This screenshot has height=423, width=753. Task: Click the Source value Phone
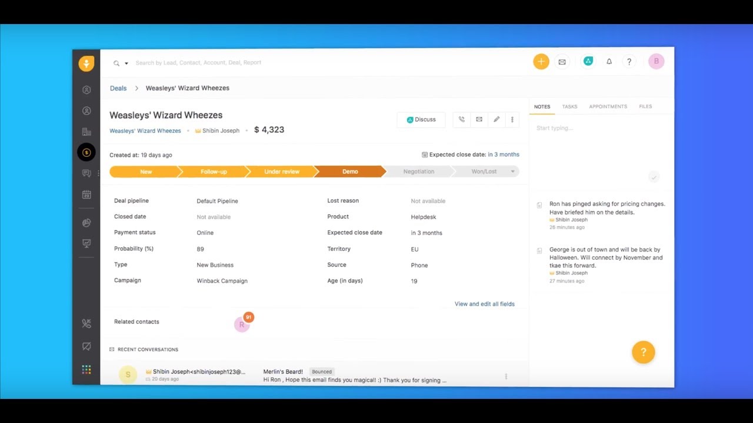419,265
